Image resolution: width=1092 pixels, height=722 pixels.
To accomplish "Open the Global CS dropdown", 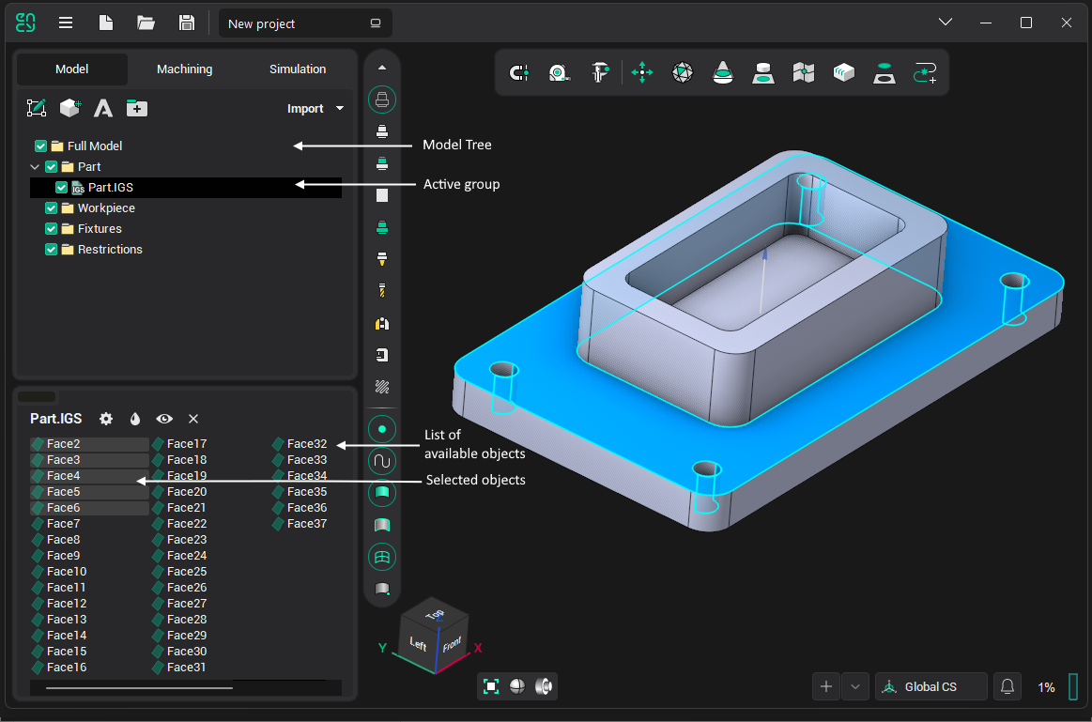I will pos(931,686).
